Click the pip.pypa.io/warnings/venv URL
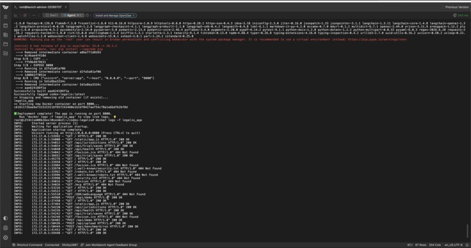Screen dimensions: 471x248 (x=378, y=39)
